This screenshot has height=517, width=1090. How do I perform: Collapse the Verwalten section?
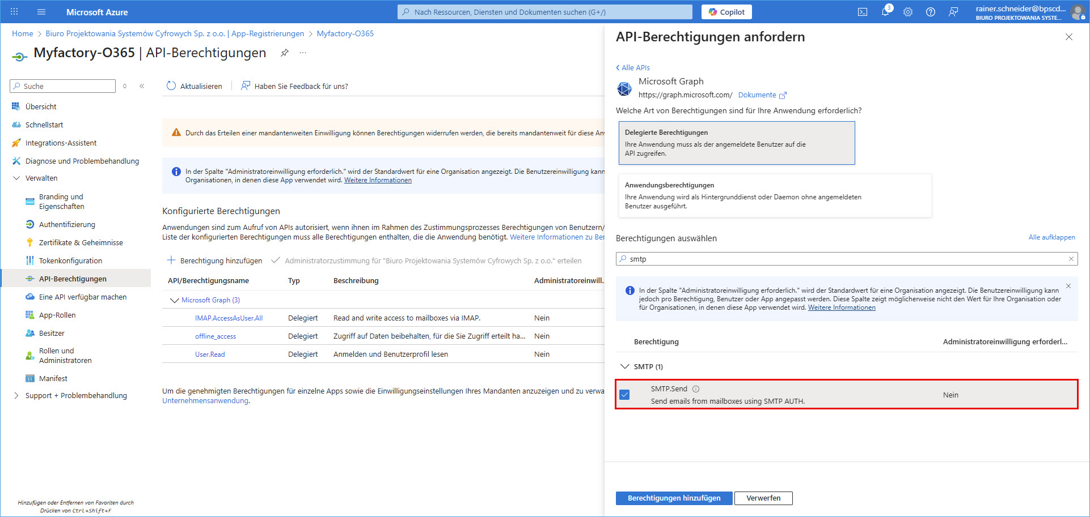(16, 178)
